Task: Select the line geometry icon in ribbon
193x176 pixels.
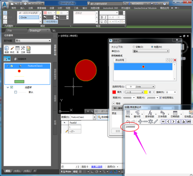Action: click(5, 17)
